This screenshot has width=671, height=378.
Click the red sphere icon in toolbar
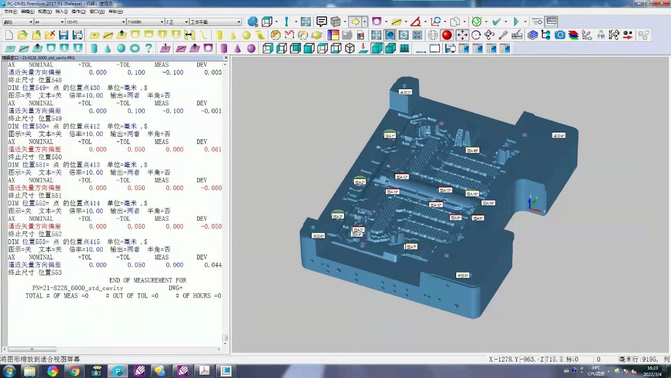click(x=447, y=35)
